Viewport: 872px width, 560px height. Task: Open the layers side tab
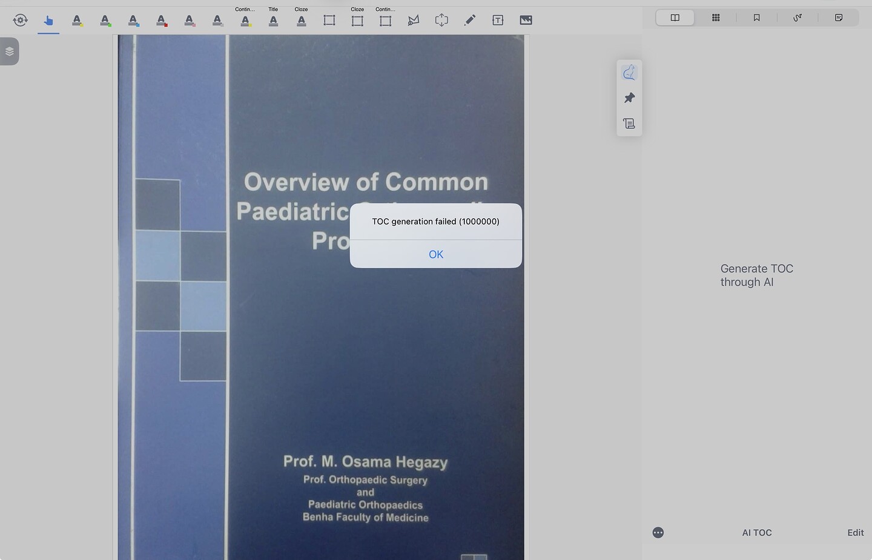(x=9, y=51)
